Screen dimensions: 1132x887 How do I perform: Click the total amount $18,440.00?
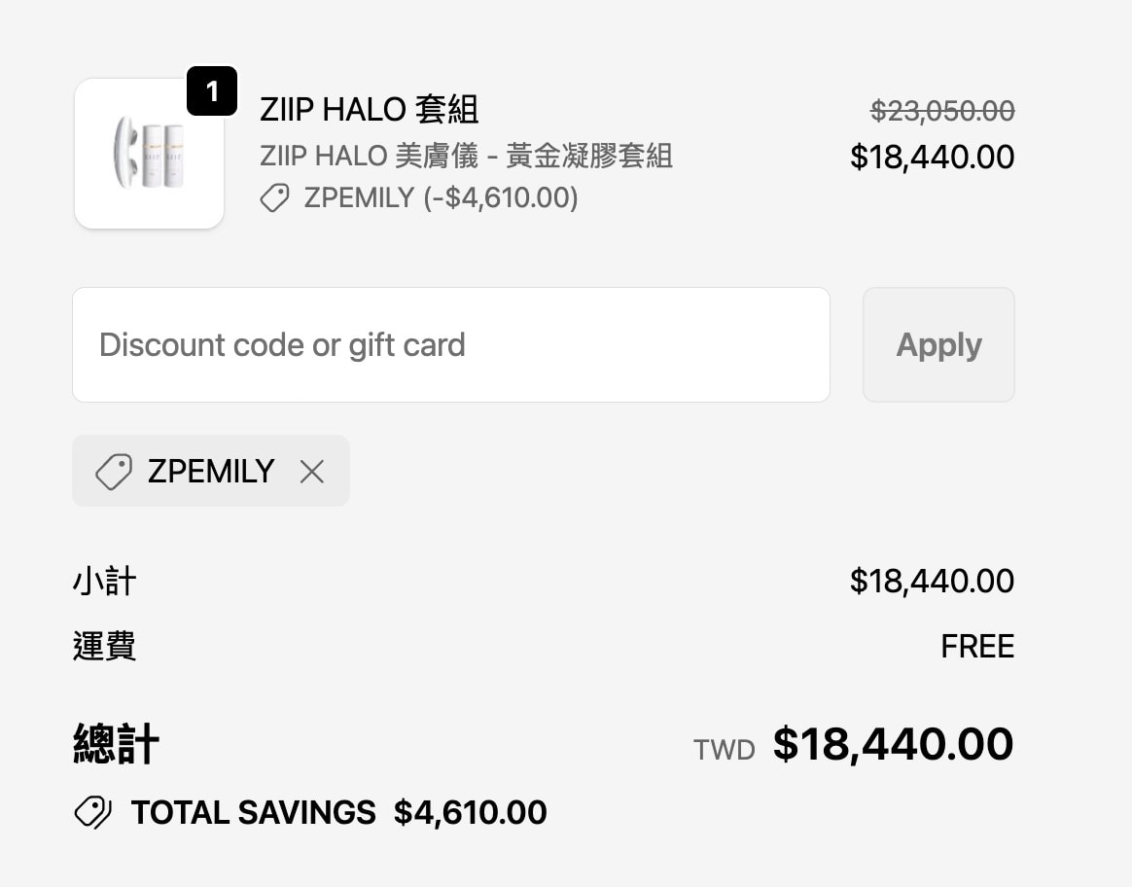click(894, 744)
